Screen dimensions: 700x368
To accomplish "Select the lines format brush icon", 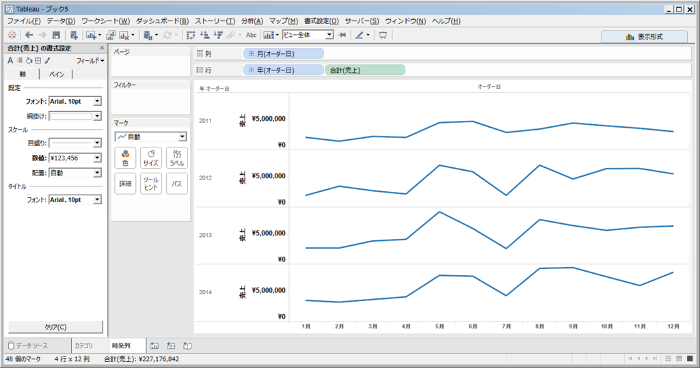I will click(x=47, y=60).
